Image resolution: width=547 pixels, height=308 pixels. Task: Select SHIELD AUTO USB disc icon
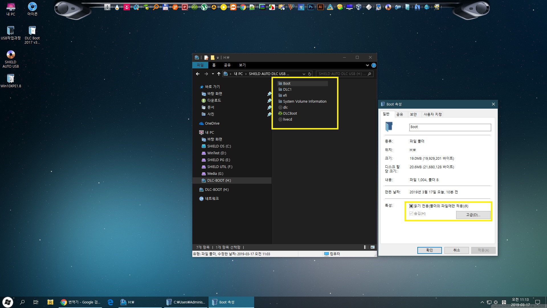pyautogui.click(x=11, y=59)
